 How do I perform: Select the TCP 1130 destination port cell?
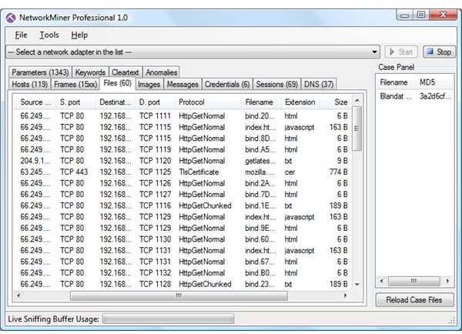[155, 239]
